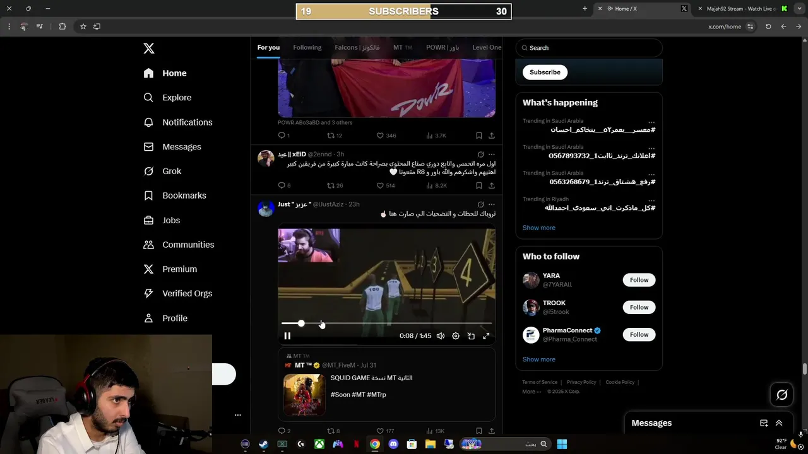Screen dimensions: 808x454
Task: Compose new message in Messages drawer
Action: point(764,423)
